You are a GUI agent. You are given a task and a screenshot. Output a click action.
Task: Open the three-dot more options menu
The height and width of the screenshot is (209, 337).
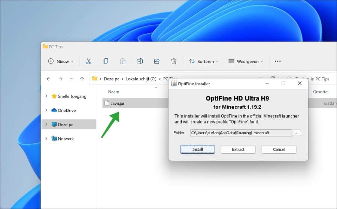tap(278, 61)
